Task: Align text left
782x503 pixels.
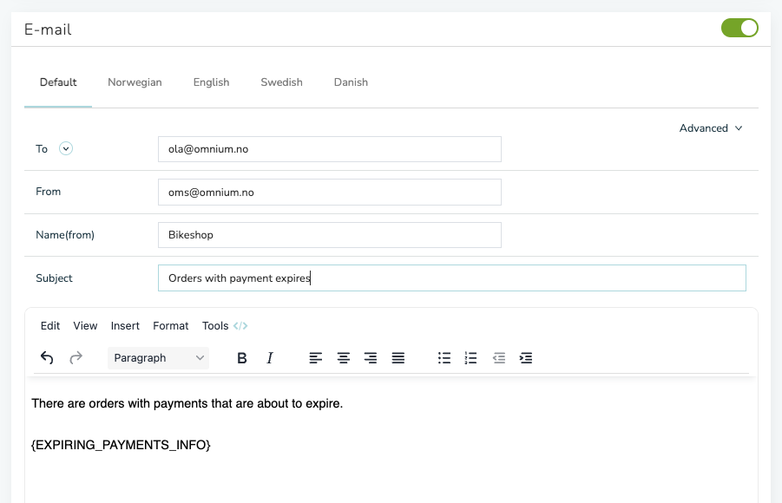Action: coord(316,358)
